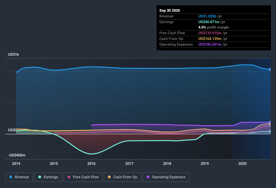Toggle the Revenue legend button
The image size is (276, 188).
click(x=19, y=177)
